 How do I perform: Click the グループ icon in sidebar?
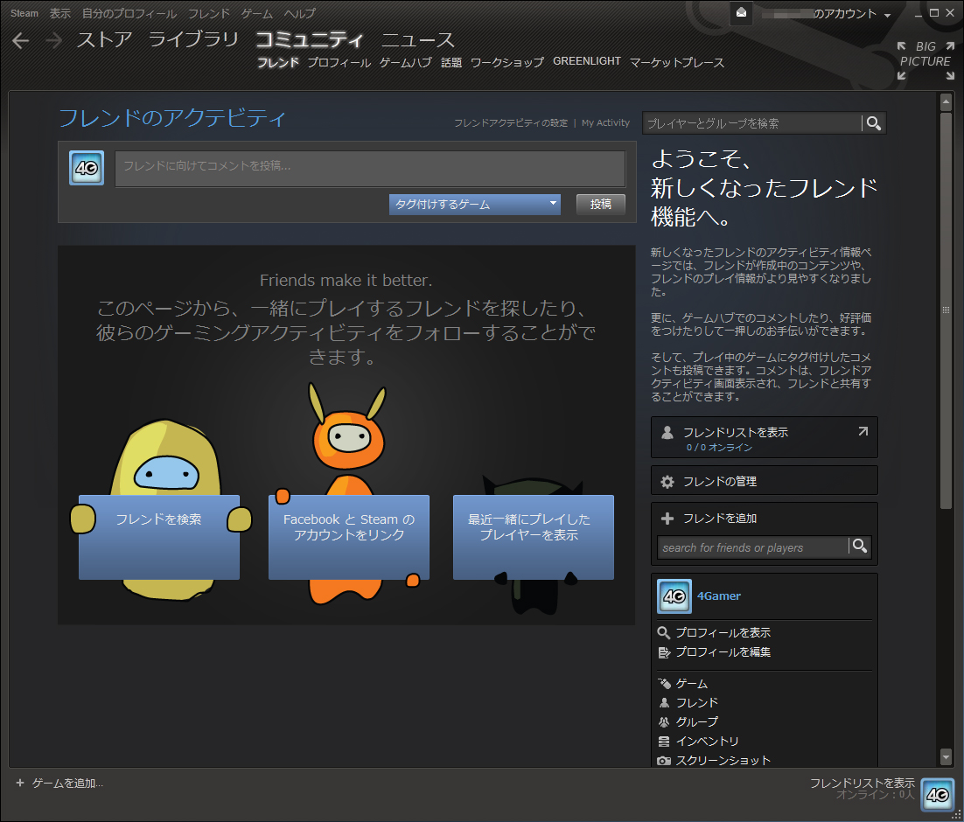click(x=664, y=721)
